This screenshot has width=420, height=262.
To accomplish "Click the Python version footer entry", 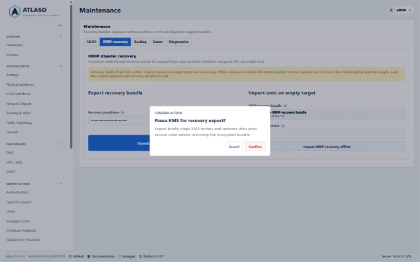I will click(x=151, y=256).
